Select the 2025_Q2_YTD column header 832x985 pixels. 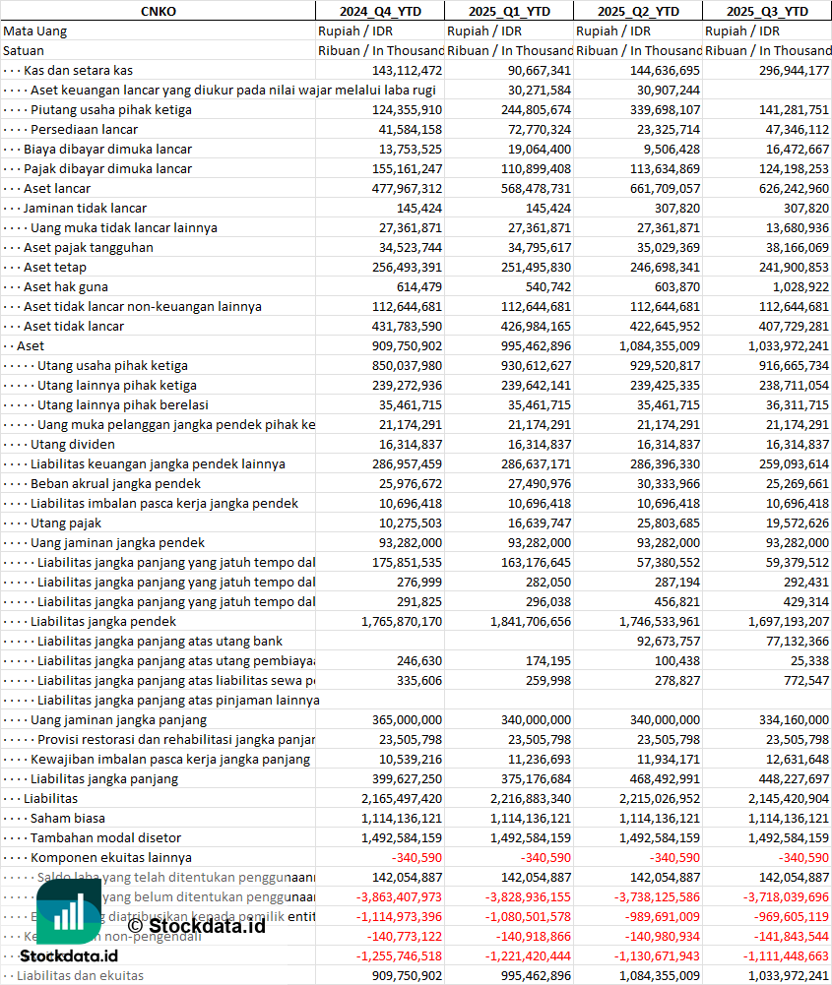pyautogui.click(x=638, y=11)
